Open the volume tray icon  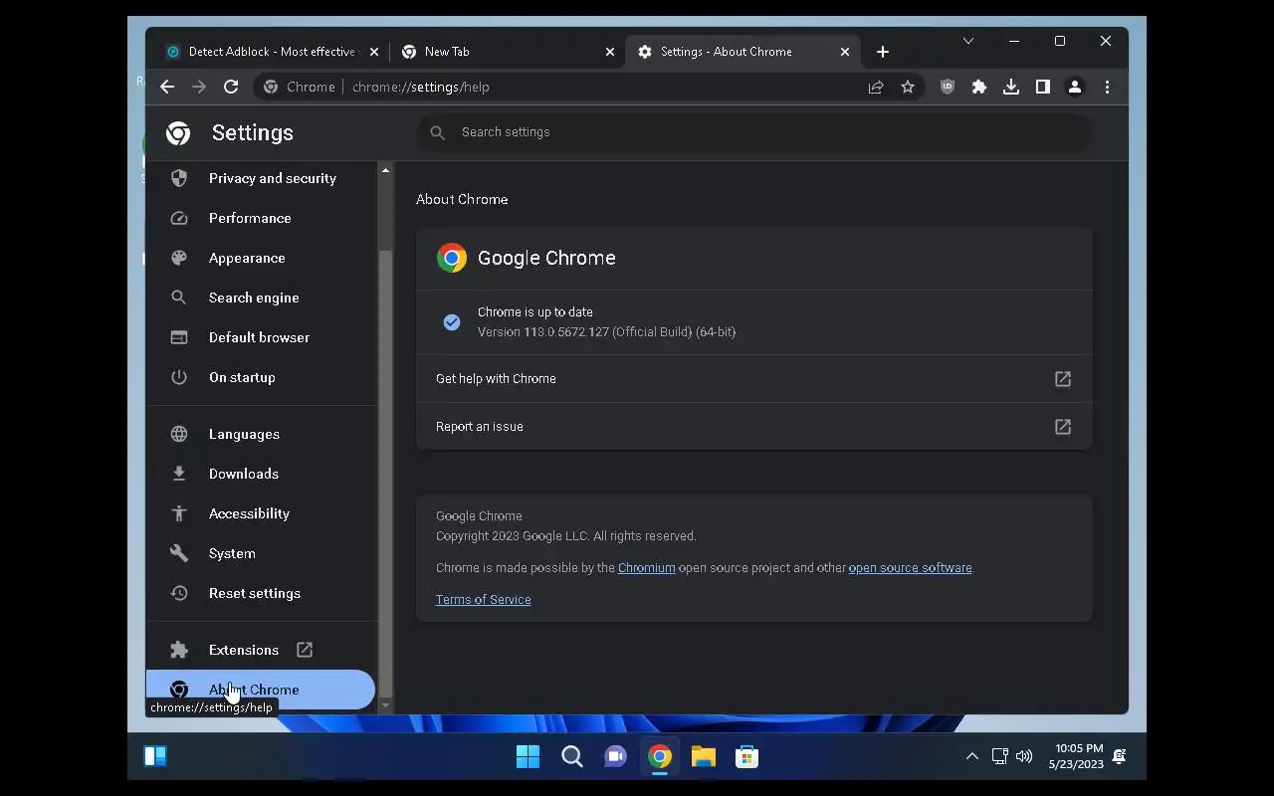pos(1024,757)
